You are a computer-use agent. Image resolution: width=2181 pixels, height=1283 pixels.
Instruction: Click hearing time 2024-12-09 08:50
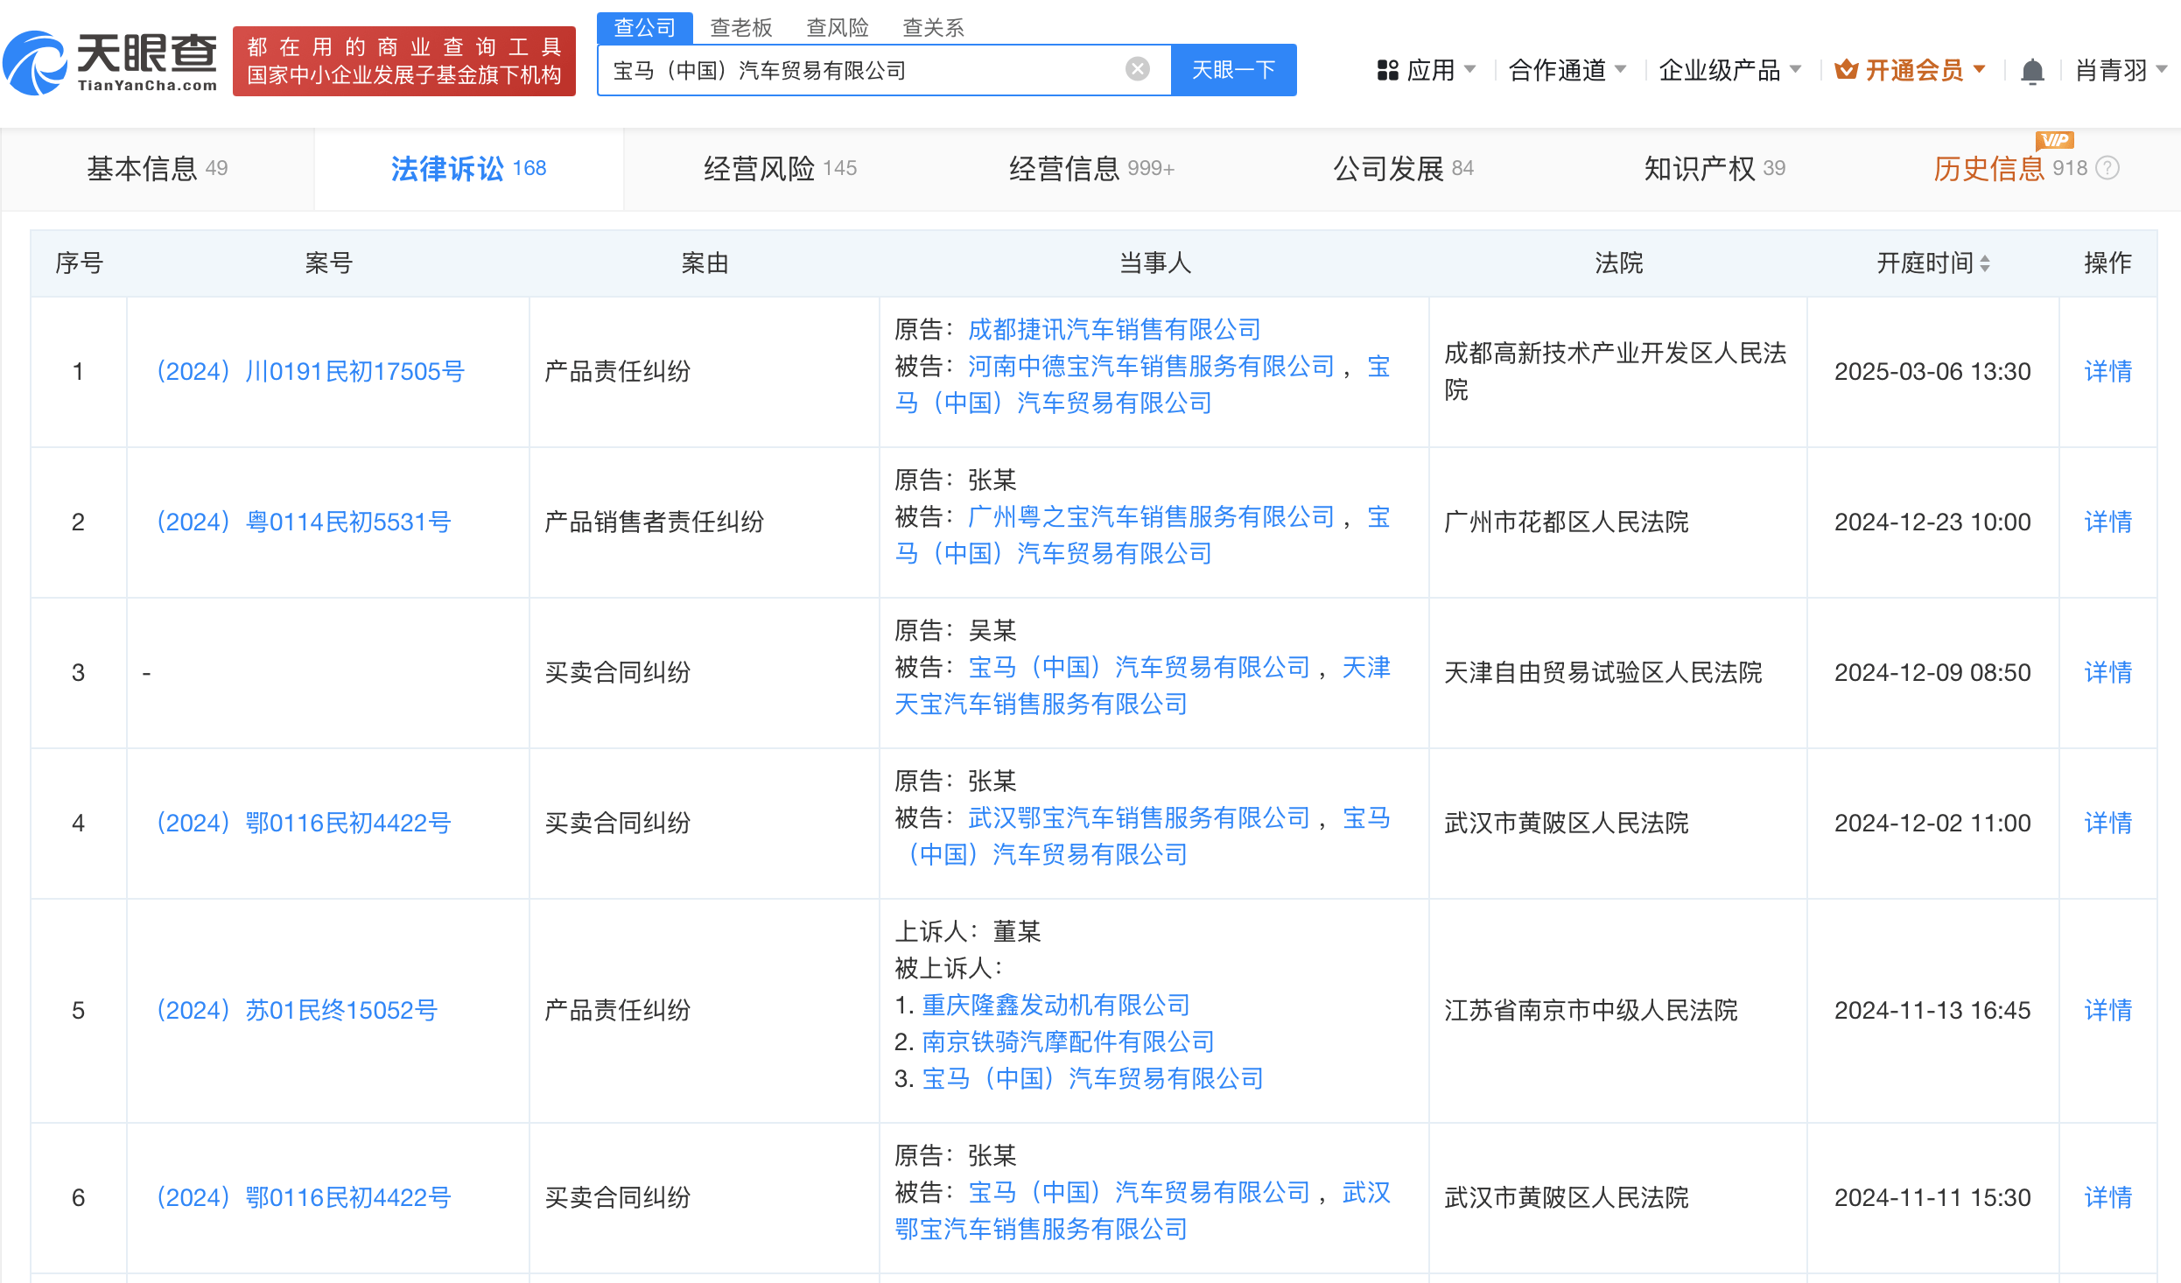(1932, 672)
